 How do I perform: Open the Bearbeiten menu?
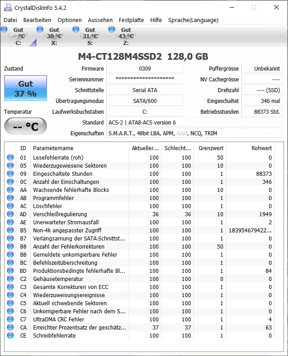coord(37,20)
